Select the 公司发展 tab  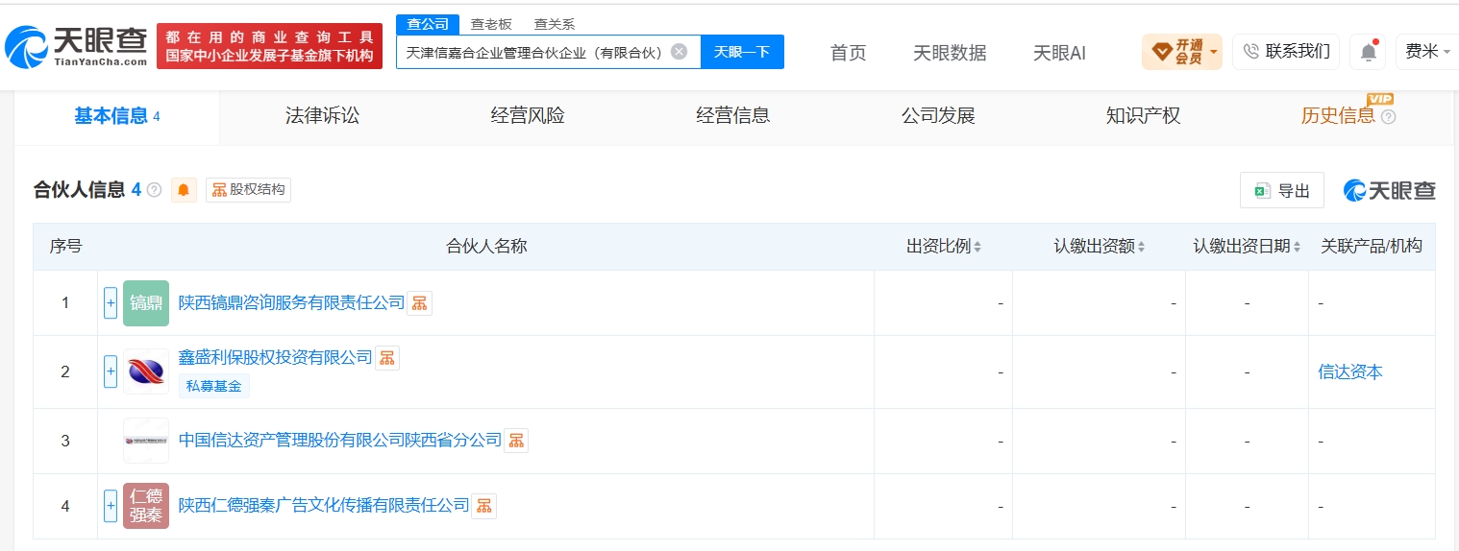point(938,116)
